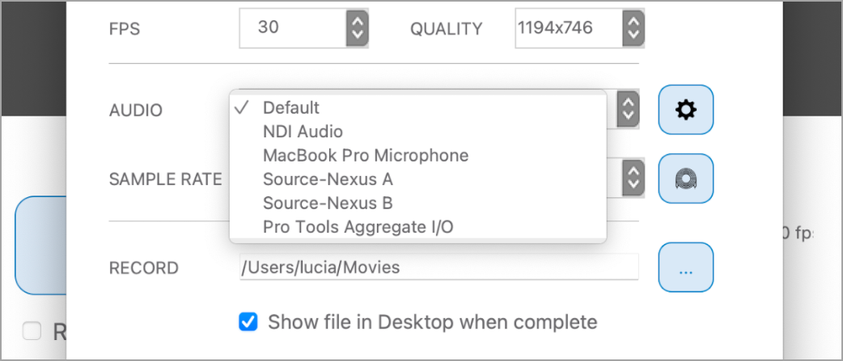Screen dimensions: 843x361
Task: Click the checkmark beside Default
Action: 241,107
